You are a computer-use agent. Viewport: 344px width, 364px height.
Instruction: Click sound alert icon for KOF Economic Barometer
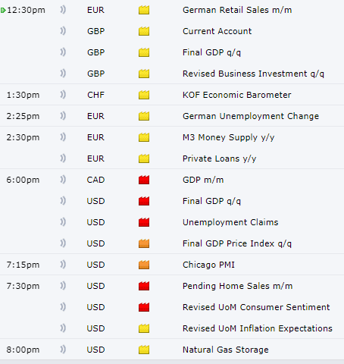coord(63,95)
